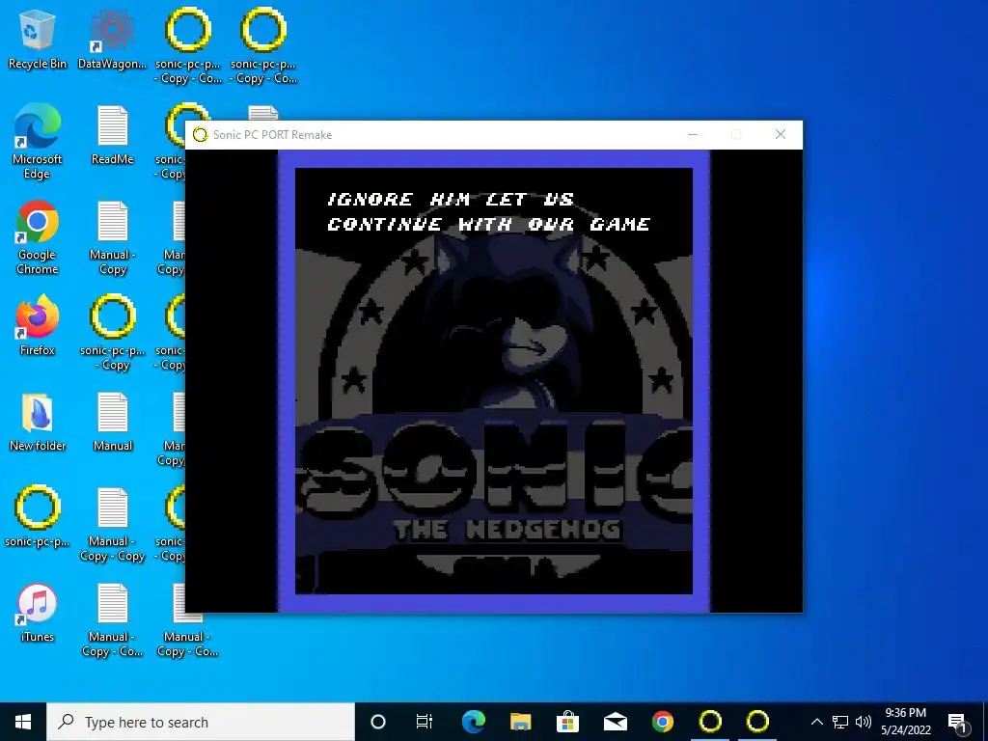Open the Windows Start menu

(23, 722)
